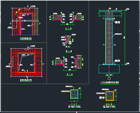Click the cyan foundation block below the column

(x=109, y=69)
